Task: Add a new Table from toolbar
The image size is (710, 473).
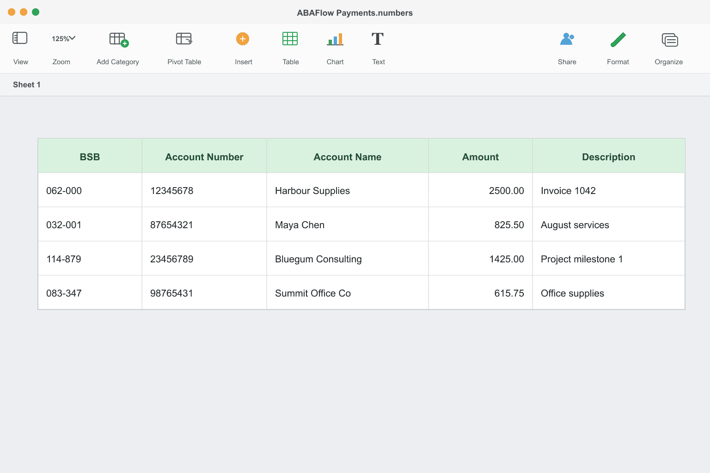Action: click(x=290, y=38)
